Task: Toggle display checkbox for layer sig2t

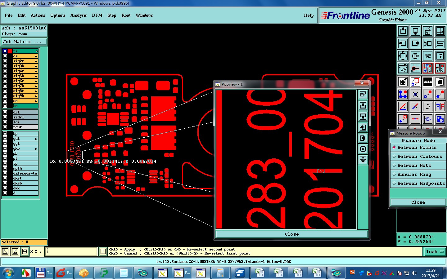Action: click(5, 61)
